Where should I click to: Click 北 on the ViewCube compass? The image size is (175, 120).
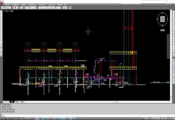[163, 13]
